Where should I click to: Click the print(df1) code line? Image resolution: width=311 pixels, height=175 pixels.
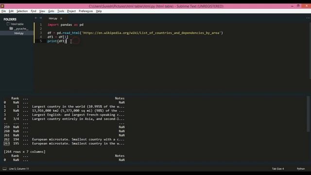57,41
